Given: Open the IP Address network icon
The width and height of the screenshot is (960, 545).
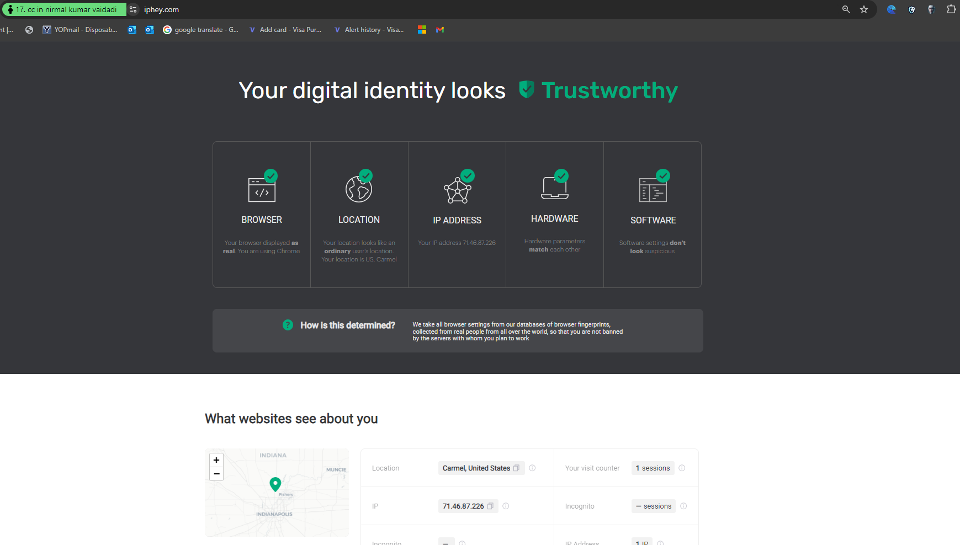Looking at the screenshot, I should [458, 186].
